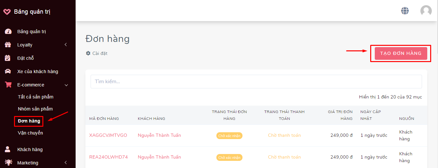Focus the Tìm kiếm search field

tap(256, 82)
